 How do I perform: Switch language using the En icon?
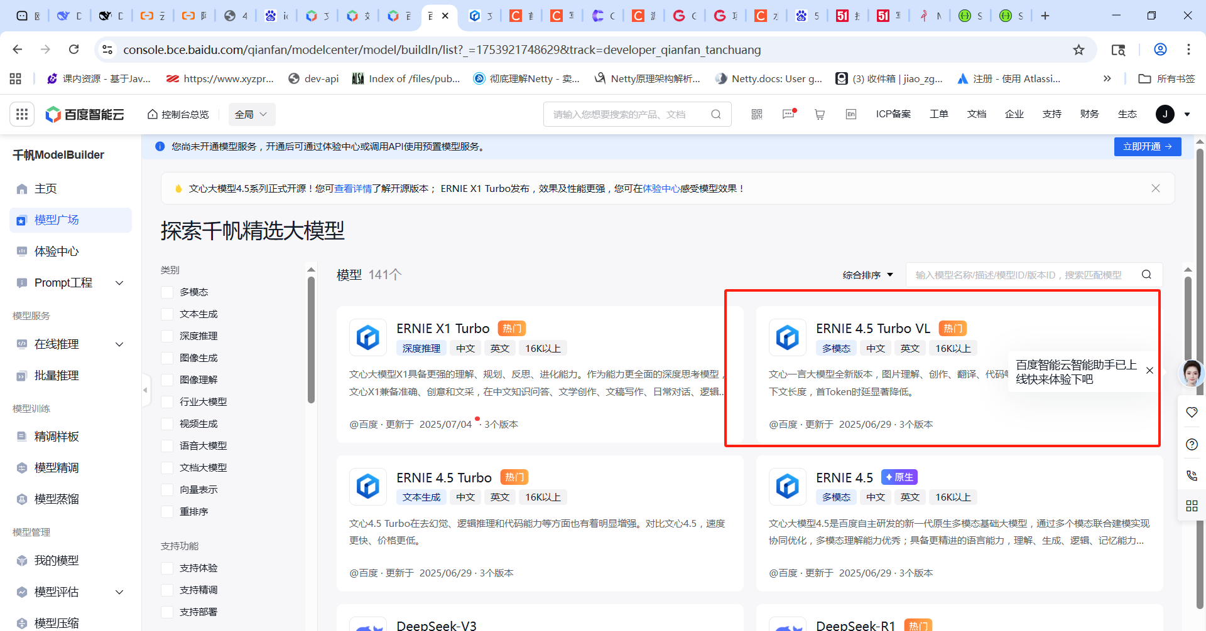pyautogui.click(x=851, y=114)
